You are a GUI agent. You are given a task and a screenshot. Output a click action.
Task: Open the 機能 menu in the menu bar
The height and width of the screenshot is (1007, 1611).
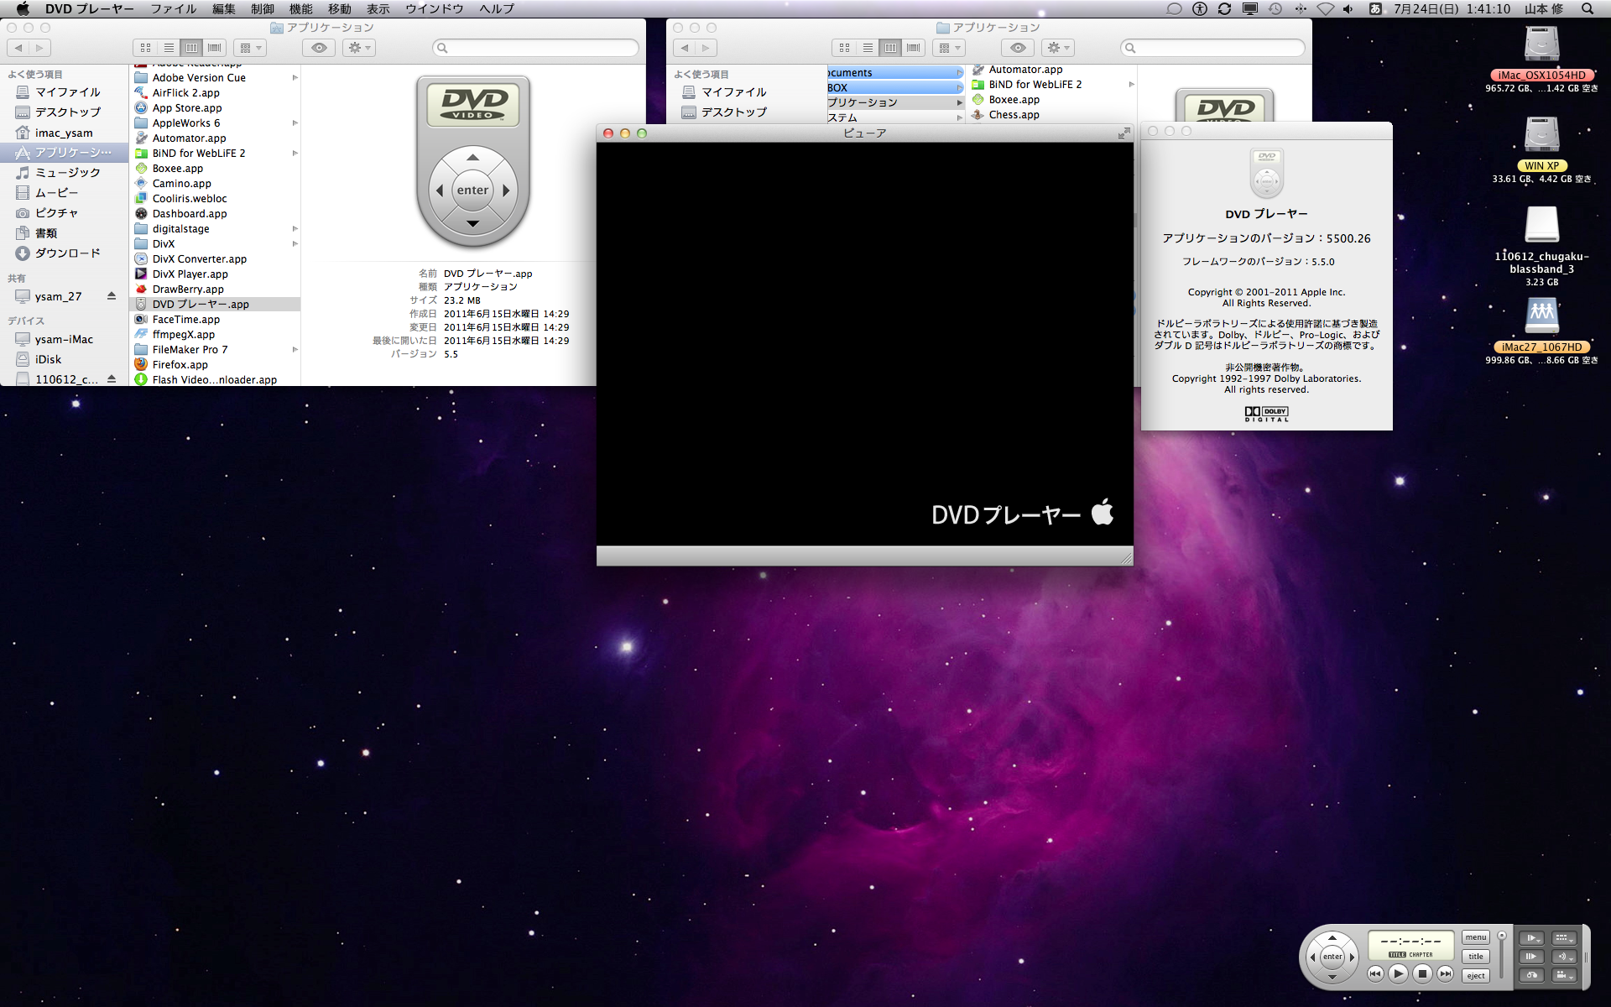tap(300, 8)
